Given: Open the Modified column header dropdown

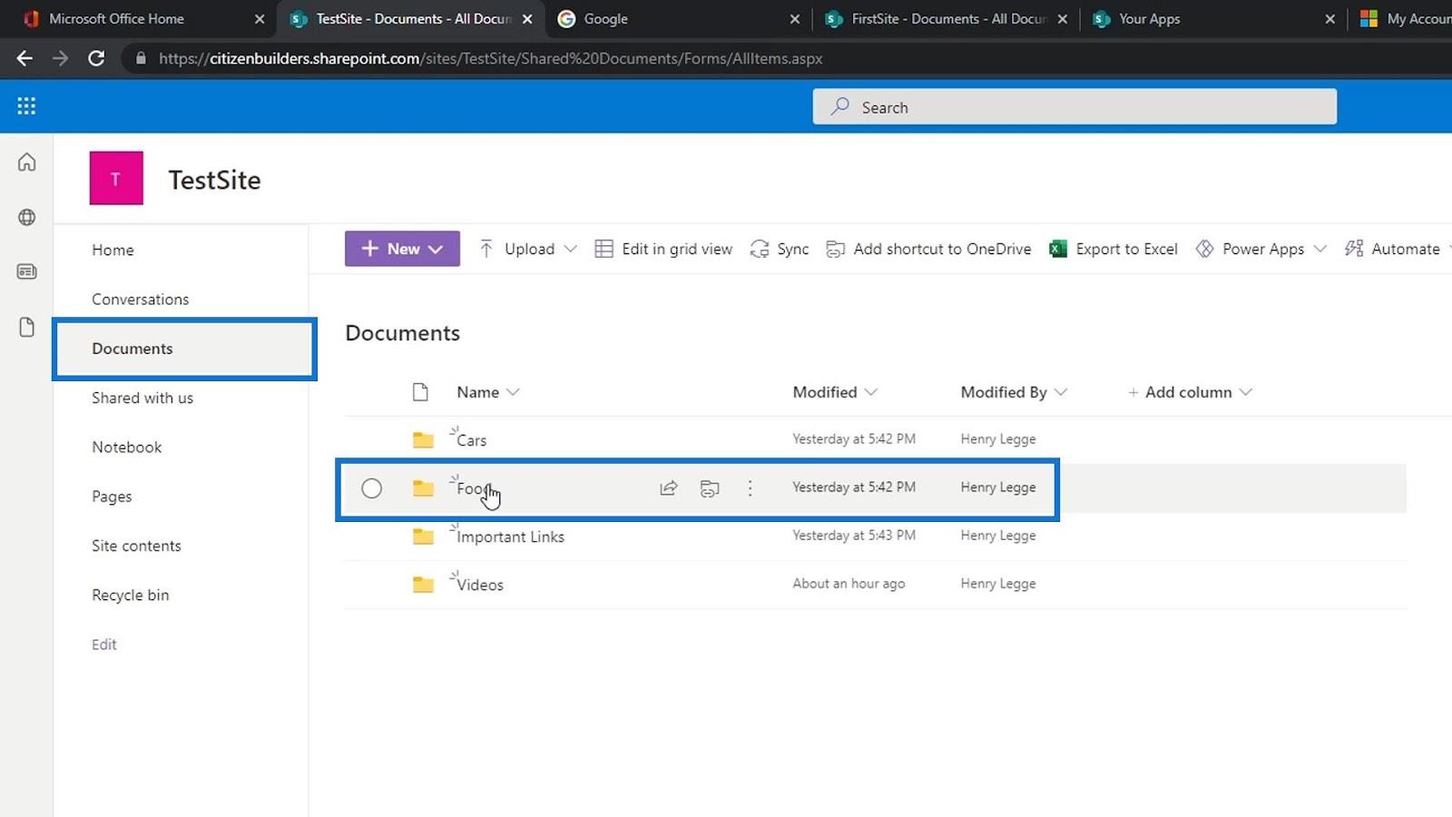Looking at the screenshot, I should tap(835, 392).
